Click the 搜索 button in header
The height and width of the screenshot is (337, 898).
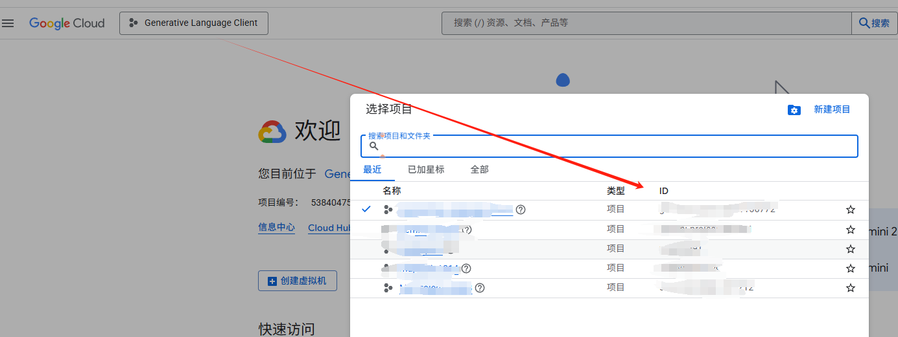(874, 23)
